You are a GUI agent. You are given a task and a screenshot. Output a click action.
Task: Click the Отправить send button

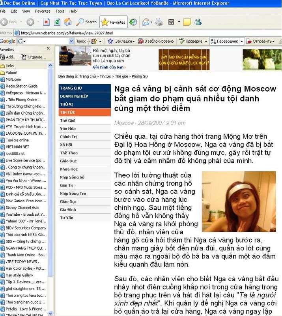[x=261, y=41]
